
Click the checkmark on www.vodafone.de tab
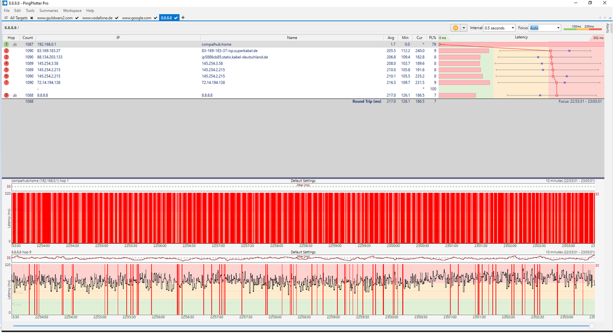[x=117, y=18]
